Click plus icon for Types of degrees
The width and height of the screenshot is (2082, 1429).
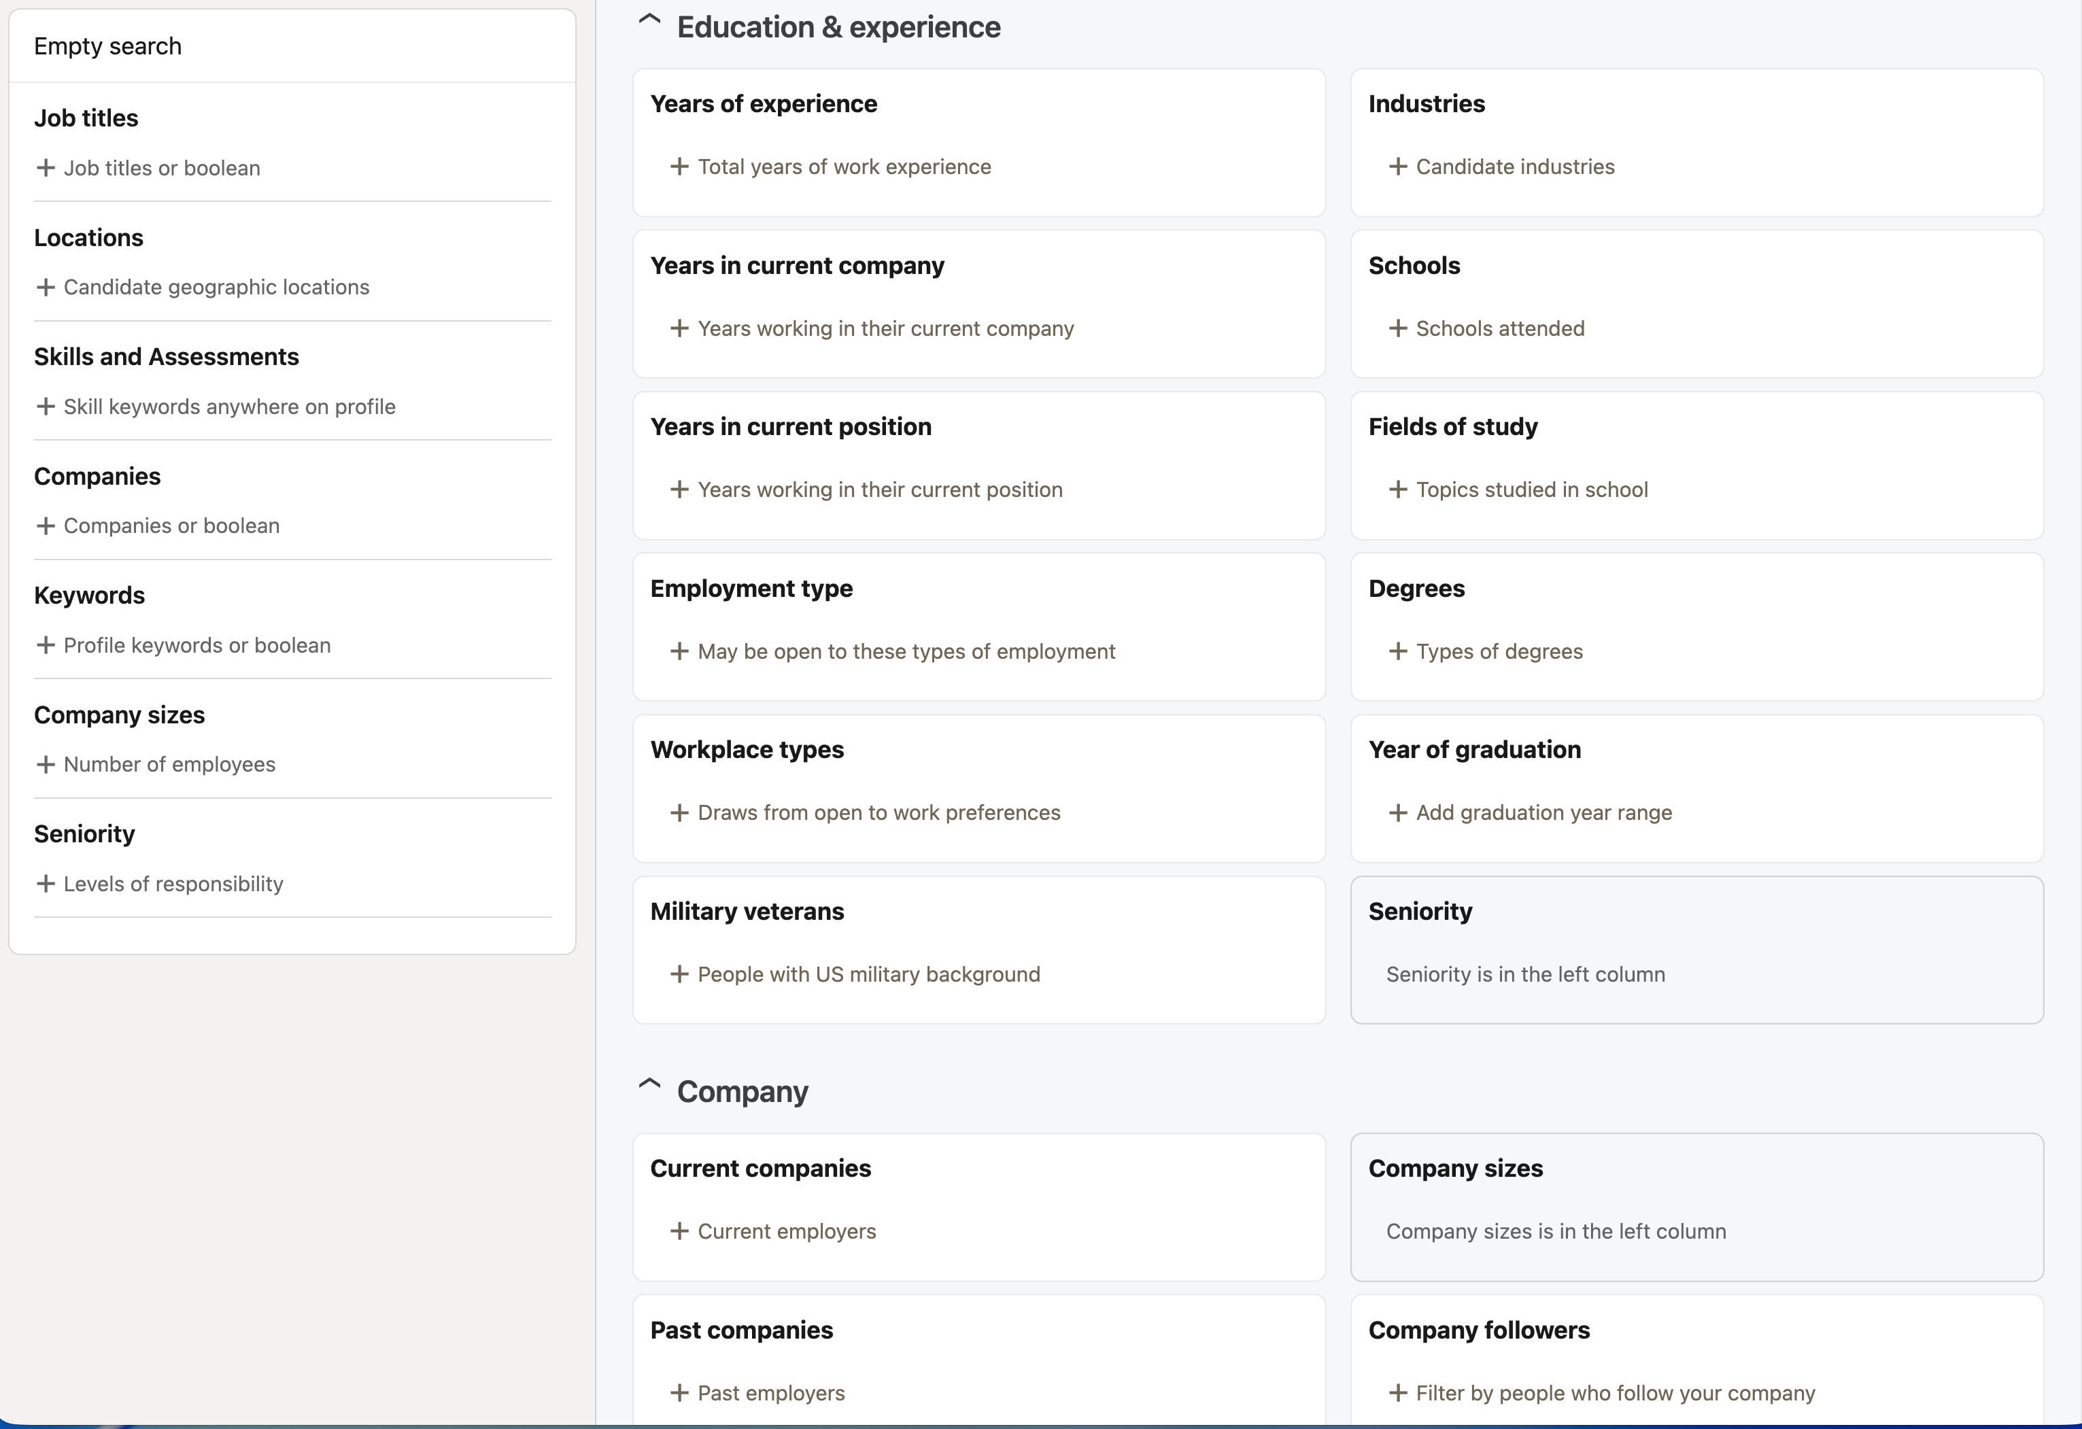click(1397, 651)
